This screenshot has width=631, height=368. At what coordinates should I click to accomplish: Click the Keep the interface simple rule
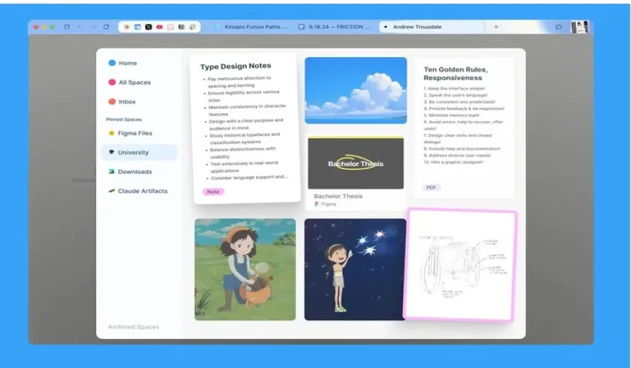(x=454, y=88)
